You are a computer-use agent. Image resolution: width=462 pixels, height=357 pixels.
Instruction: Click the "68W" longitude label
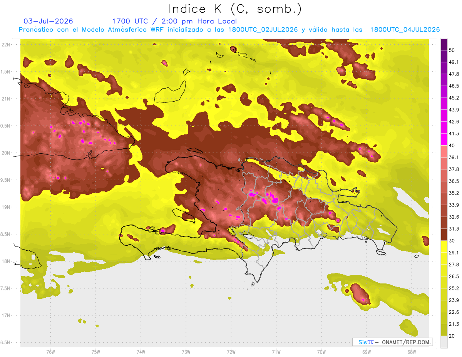pos(412,352)
